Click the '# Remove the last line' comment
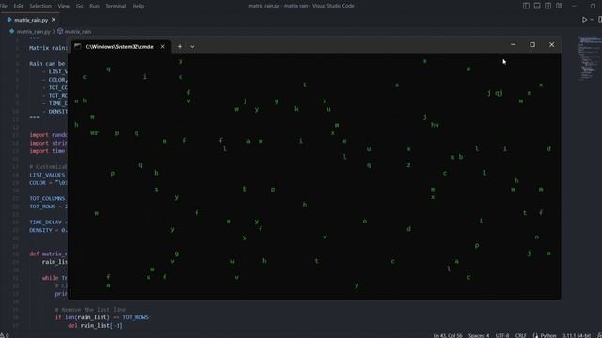The image size is (602, 338). tap(90, 309)
